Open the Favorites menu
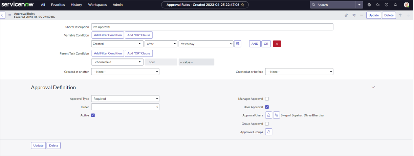This screenshot has width=414, height=156. (58, 5)
